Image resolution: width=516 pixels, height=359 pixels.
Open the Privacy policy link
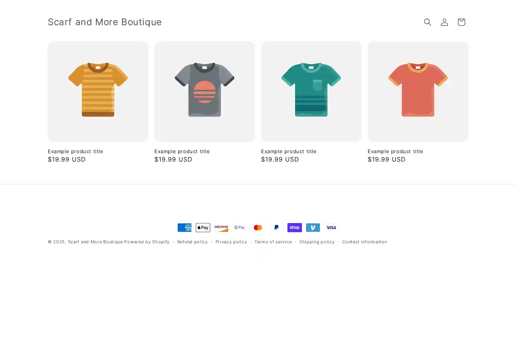click(x=231, y=242)
